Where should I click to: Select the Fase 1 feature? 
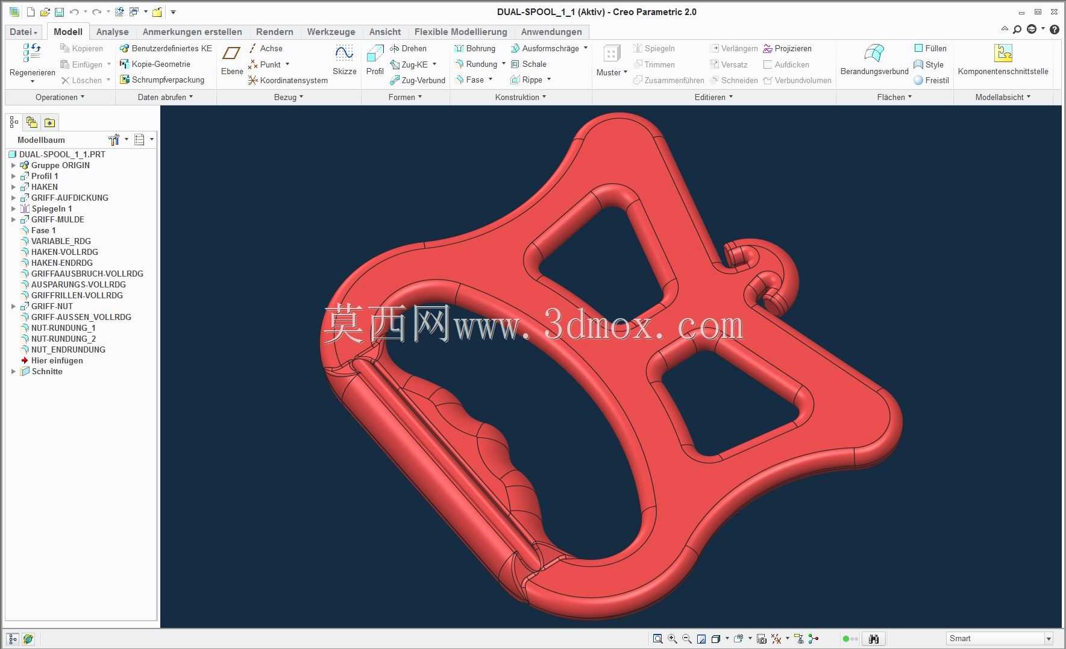tap(43, 230)
